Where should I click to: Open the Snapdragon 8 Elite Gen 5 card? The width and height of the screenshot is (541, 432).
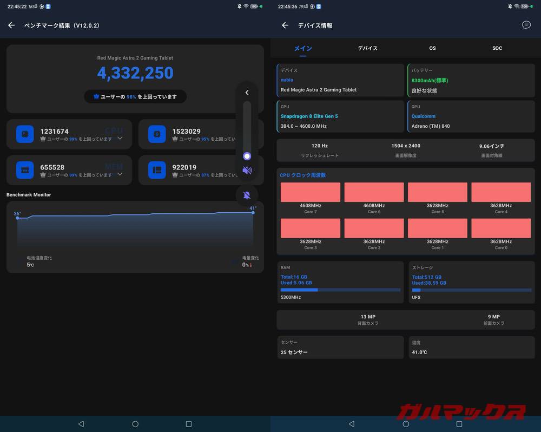pyautogui.click(x=340, y=116)
